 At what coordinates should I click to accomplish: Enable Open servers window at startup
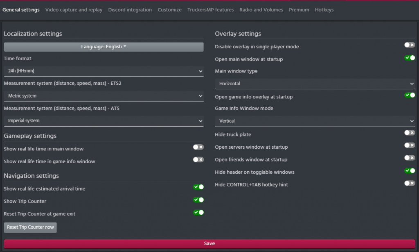(x=409, y=145)
